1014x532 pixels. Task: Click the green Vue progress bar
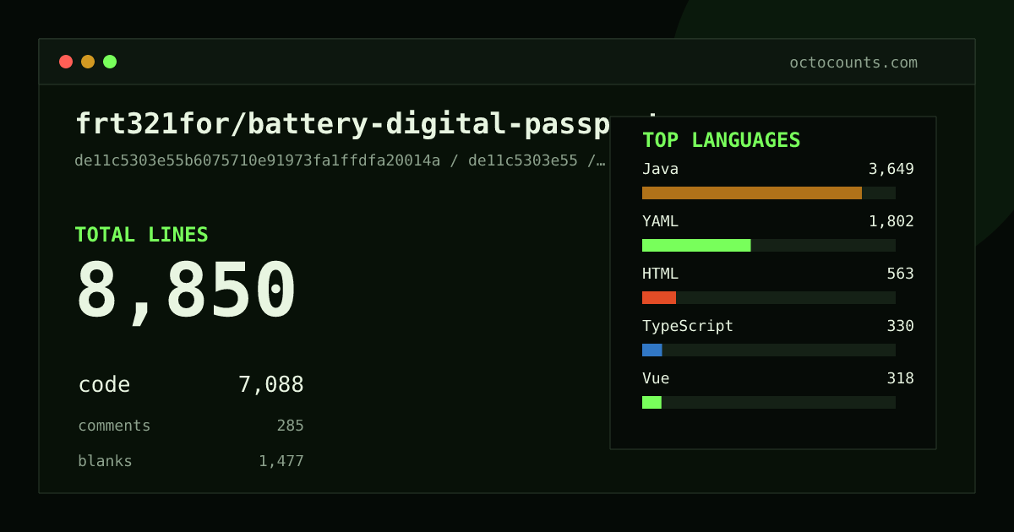tap(651, 402)
